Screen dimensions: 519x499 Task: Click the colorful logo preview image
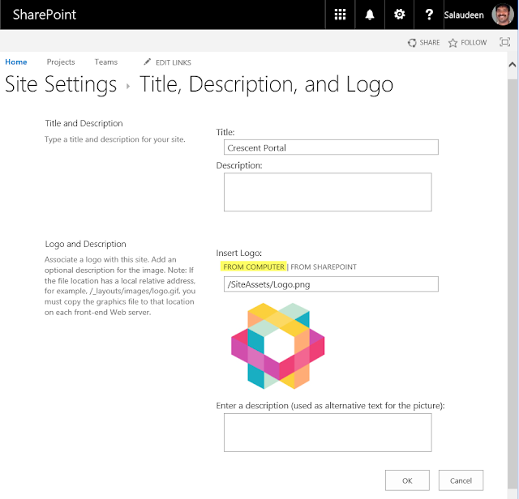pos(277,346)
